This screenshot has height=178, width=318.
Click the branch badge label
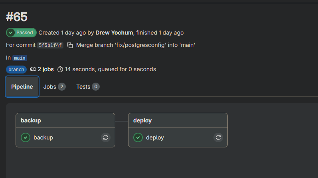tap(16, 70)
